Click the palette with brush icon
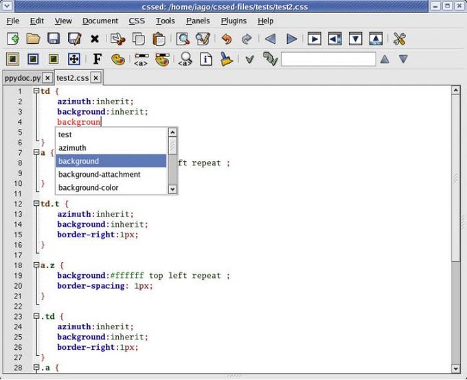 click(x=162, y=60)
